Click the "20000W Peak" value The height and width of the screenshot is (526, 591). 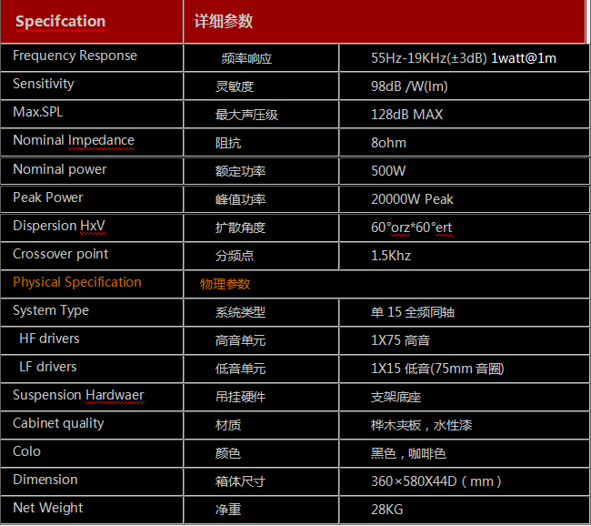412,199
